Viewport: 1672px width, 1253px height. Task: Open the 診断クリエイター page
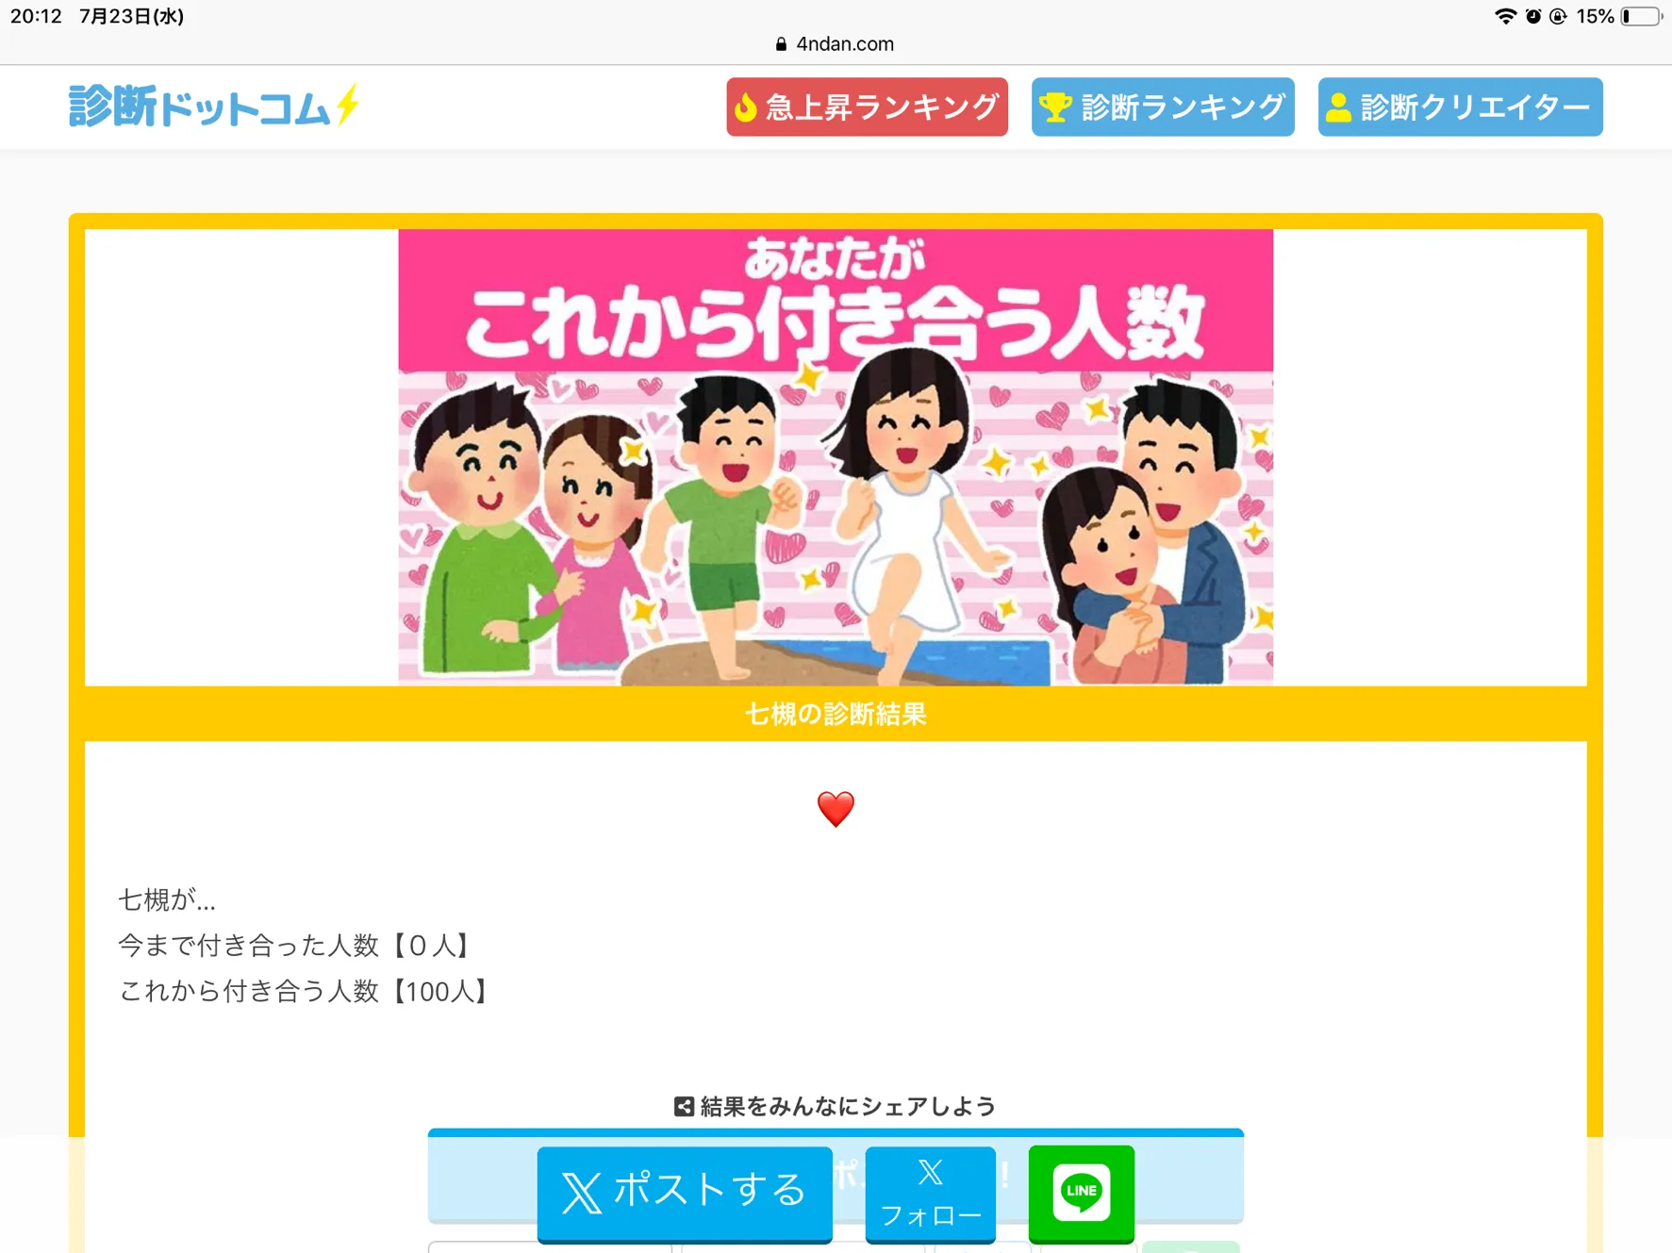coord(1460,107)
